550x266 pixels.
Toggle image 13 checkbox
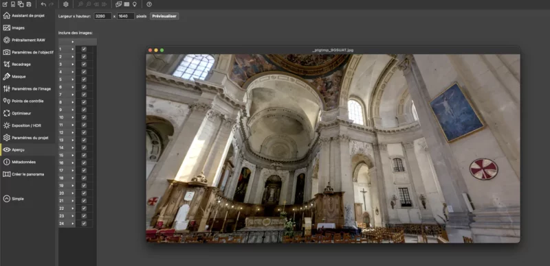[x=84, y=140]
